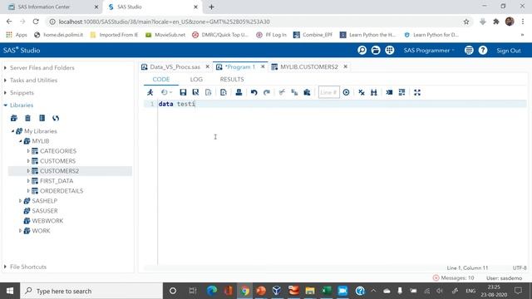Open the Help question mark icon

tap(483, 50)
